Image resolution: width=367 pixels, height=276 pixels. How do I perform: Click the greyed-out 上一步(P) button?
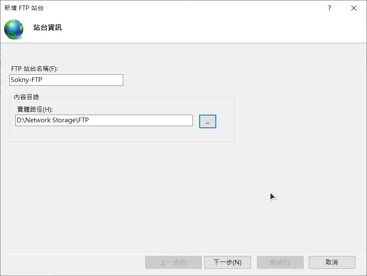[173, 262]
